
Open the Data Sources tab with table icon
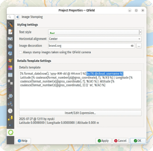[10, 75]
